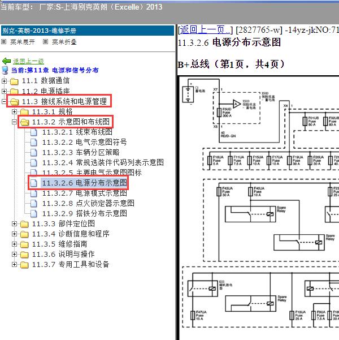
Task: Click the 11.3.4 诊断信息和程序 folder icon
Action: [x=24, y=234]
